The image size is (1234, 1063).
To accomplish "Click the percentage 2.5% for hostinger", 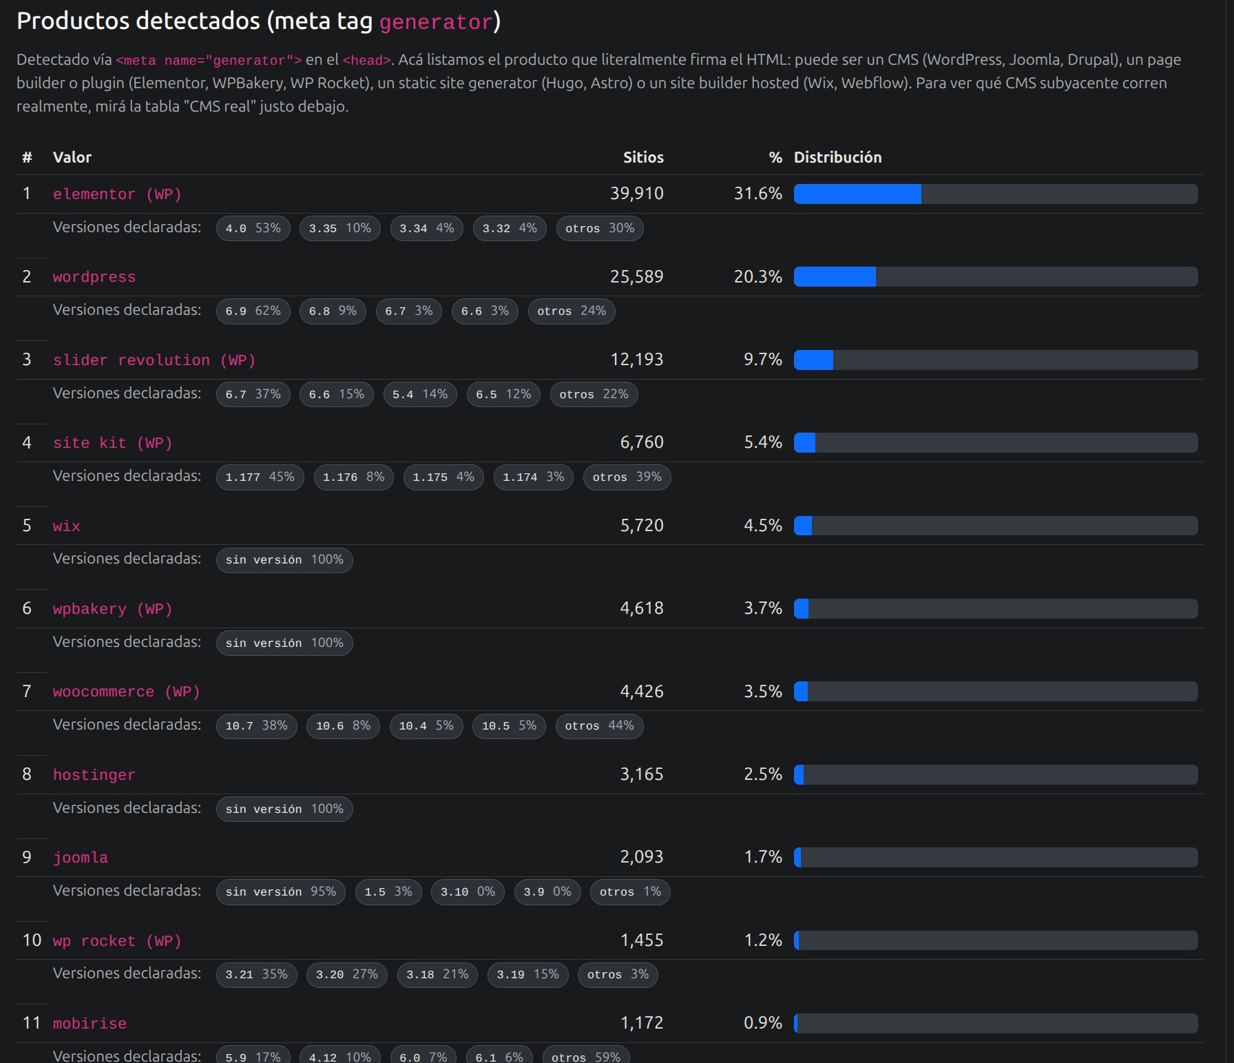I will 763,774.
